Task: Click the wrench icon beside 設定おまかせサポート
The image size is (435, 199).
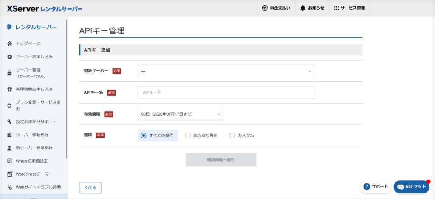Action: tap(10, 122)
